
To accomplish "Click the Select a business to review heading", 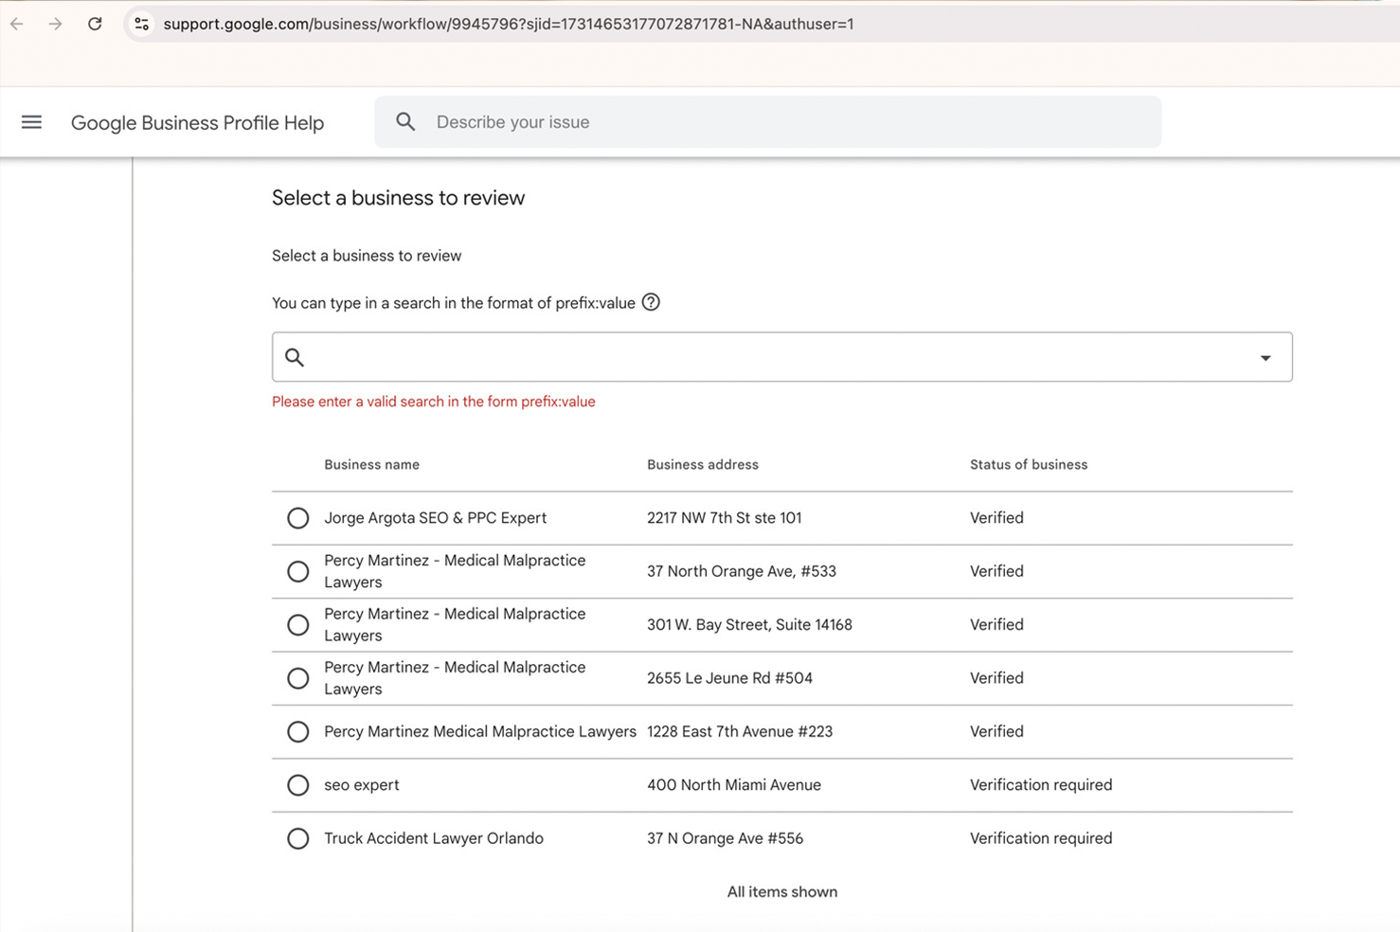I will [398, 198].
